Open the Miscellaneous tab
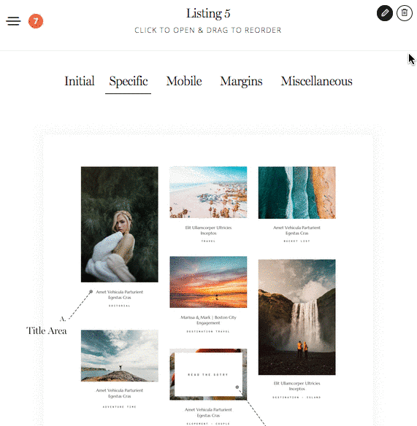The width and height of the screenshot is (417, 426). (317, 81)
